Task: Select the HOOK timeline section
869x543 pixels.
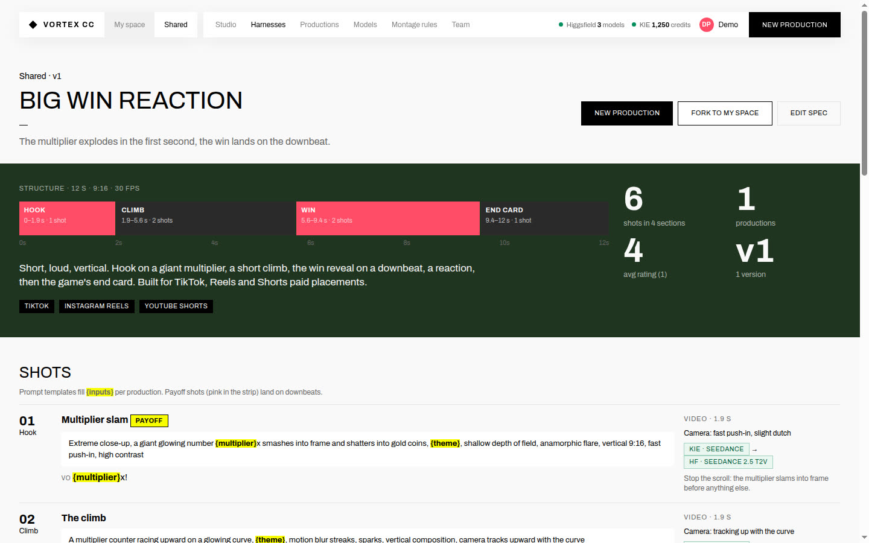Action: click(67, 218)
